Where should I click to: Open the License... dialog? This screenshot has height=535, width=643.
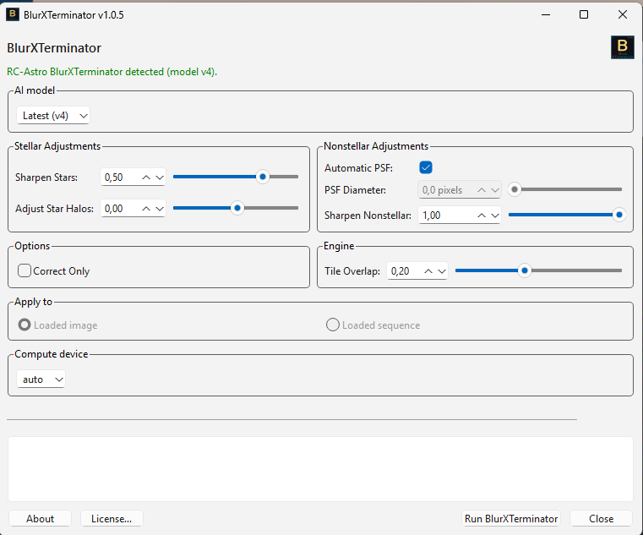click(x=112, y=519)
